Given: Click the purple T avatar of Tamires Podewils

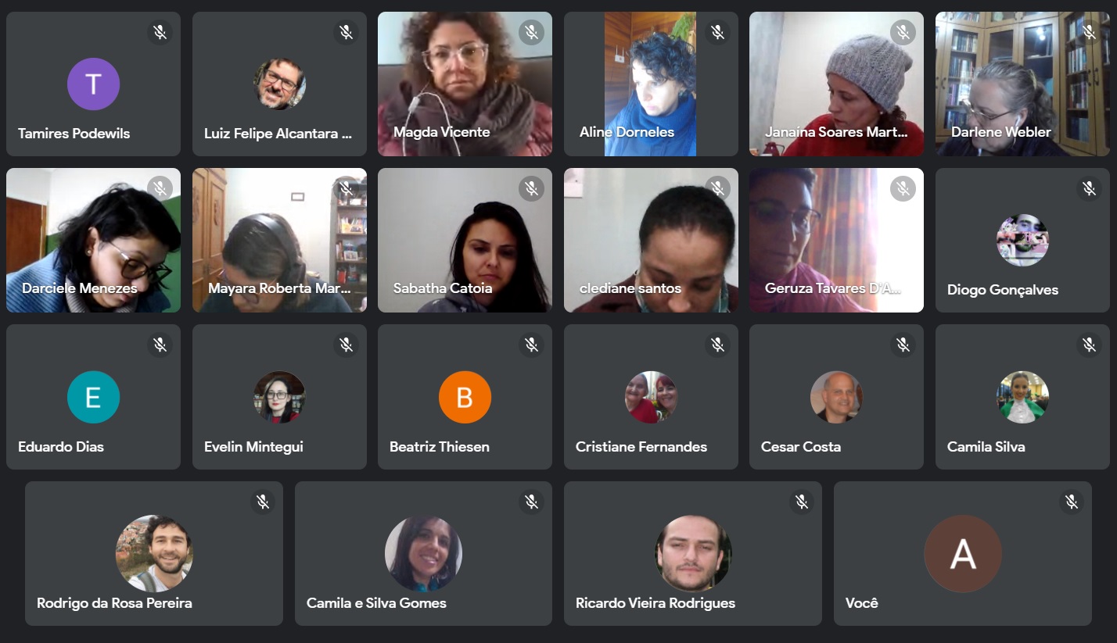Looking at the screenshot, I should pyautogui.click(x=93, y=84).
